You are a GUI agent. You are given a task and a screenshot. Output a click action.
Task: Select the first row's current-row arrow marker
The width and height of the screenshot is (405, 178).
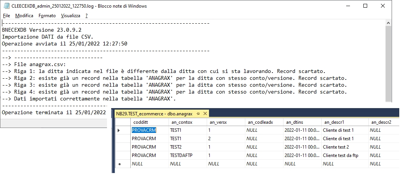click(x=119, y=130)
